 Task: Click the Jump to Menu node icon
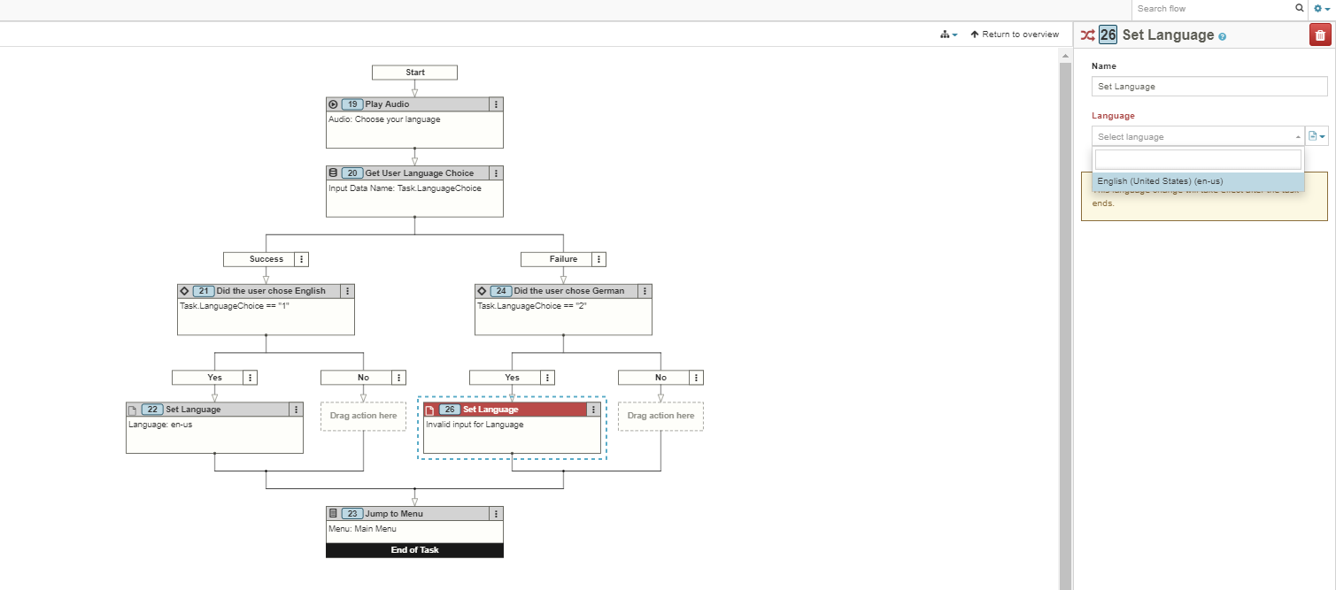(x=332, y=513)
